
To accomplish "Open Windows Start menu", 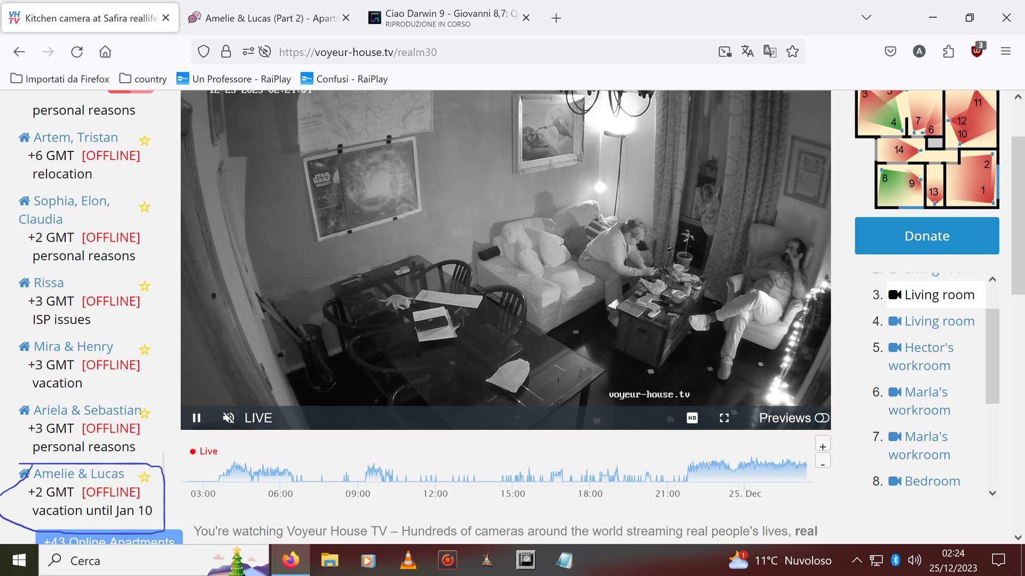I will pyautogui.click(x=19, y=560).
